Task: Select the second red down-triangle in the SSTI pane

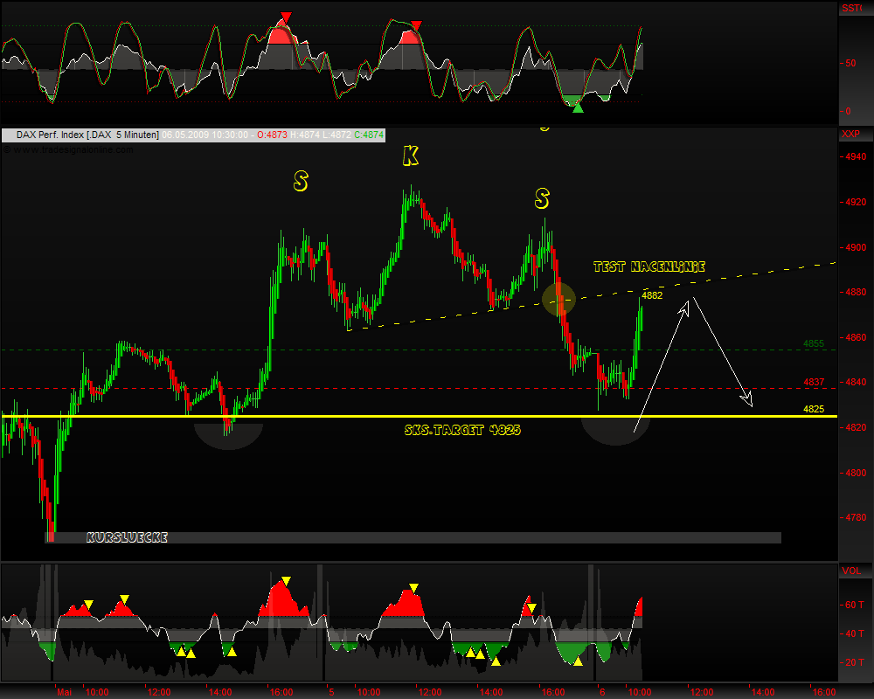Action: coord(415,24)
